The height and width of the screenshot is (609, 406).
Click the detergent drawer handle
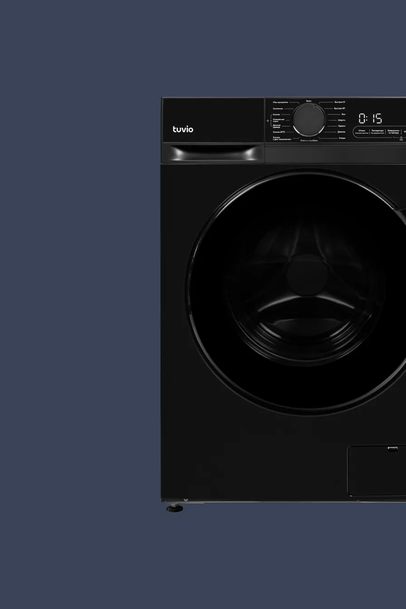click(x=213, y=153)
